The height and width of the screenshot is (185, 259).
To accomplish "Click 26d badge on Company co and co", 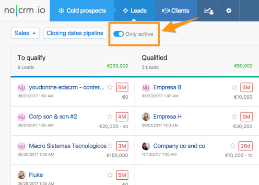I will [x=246, y=146].
